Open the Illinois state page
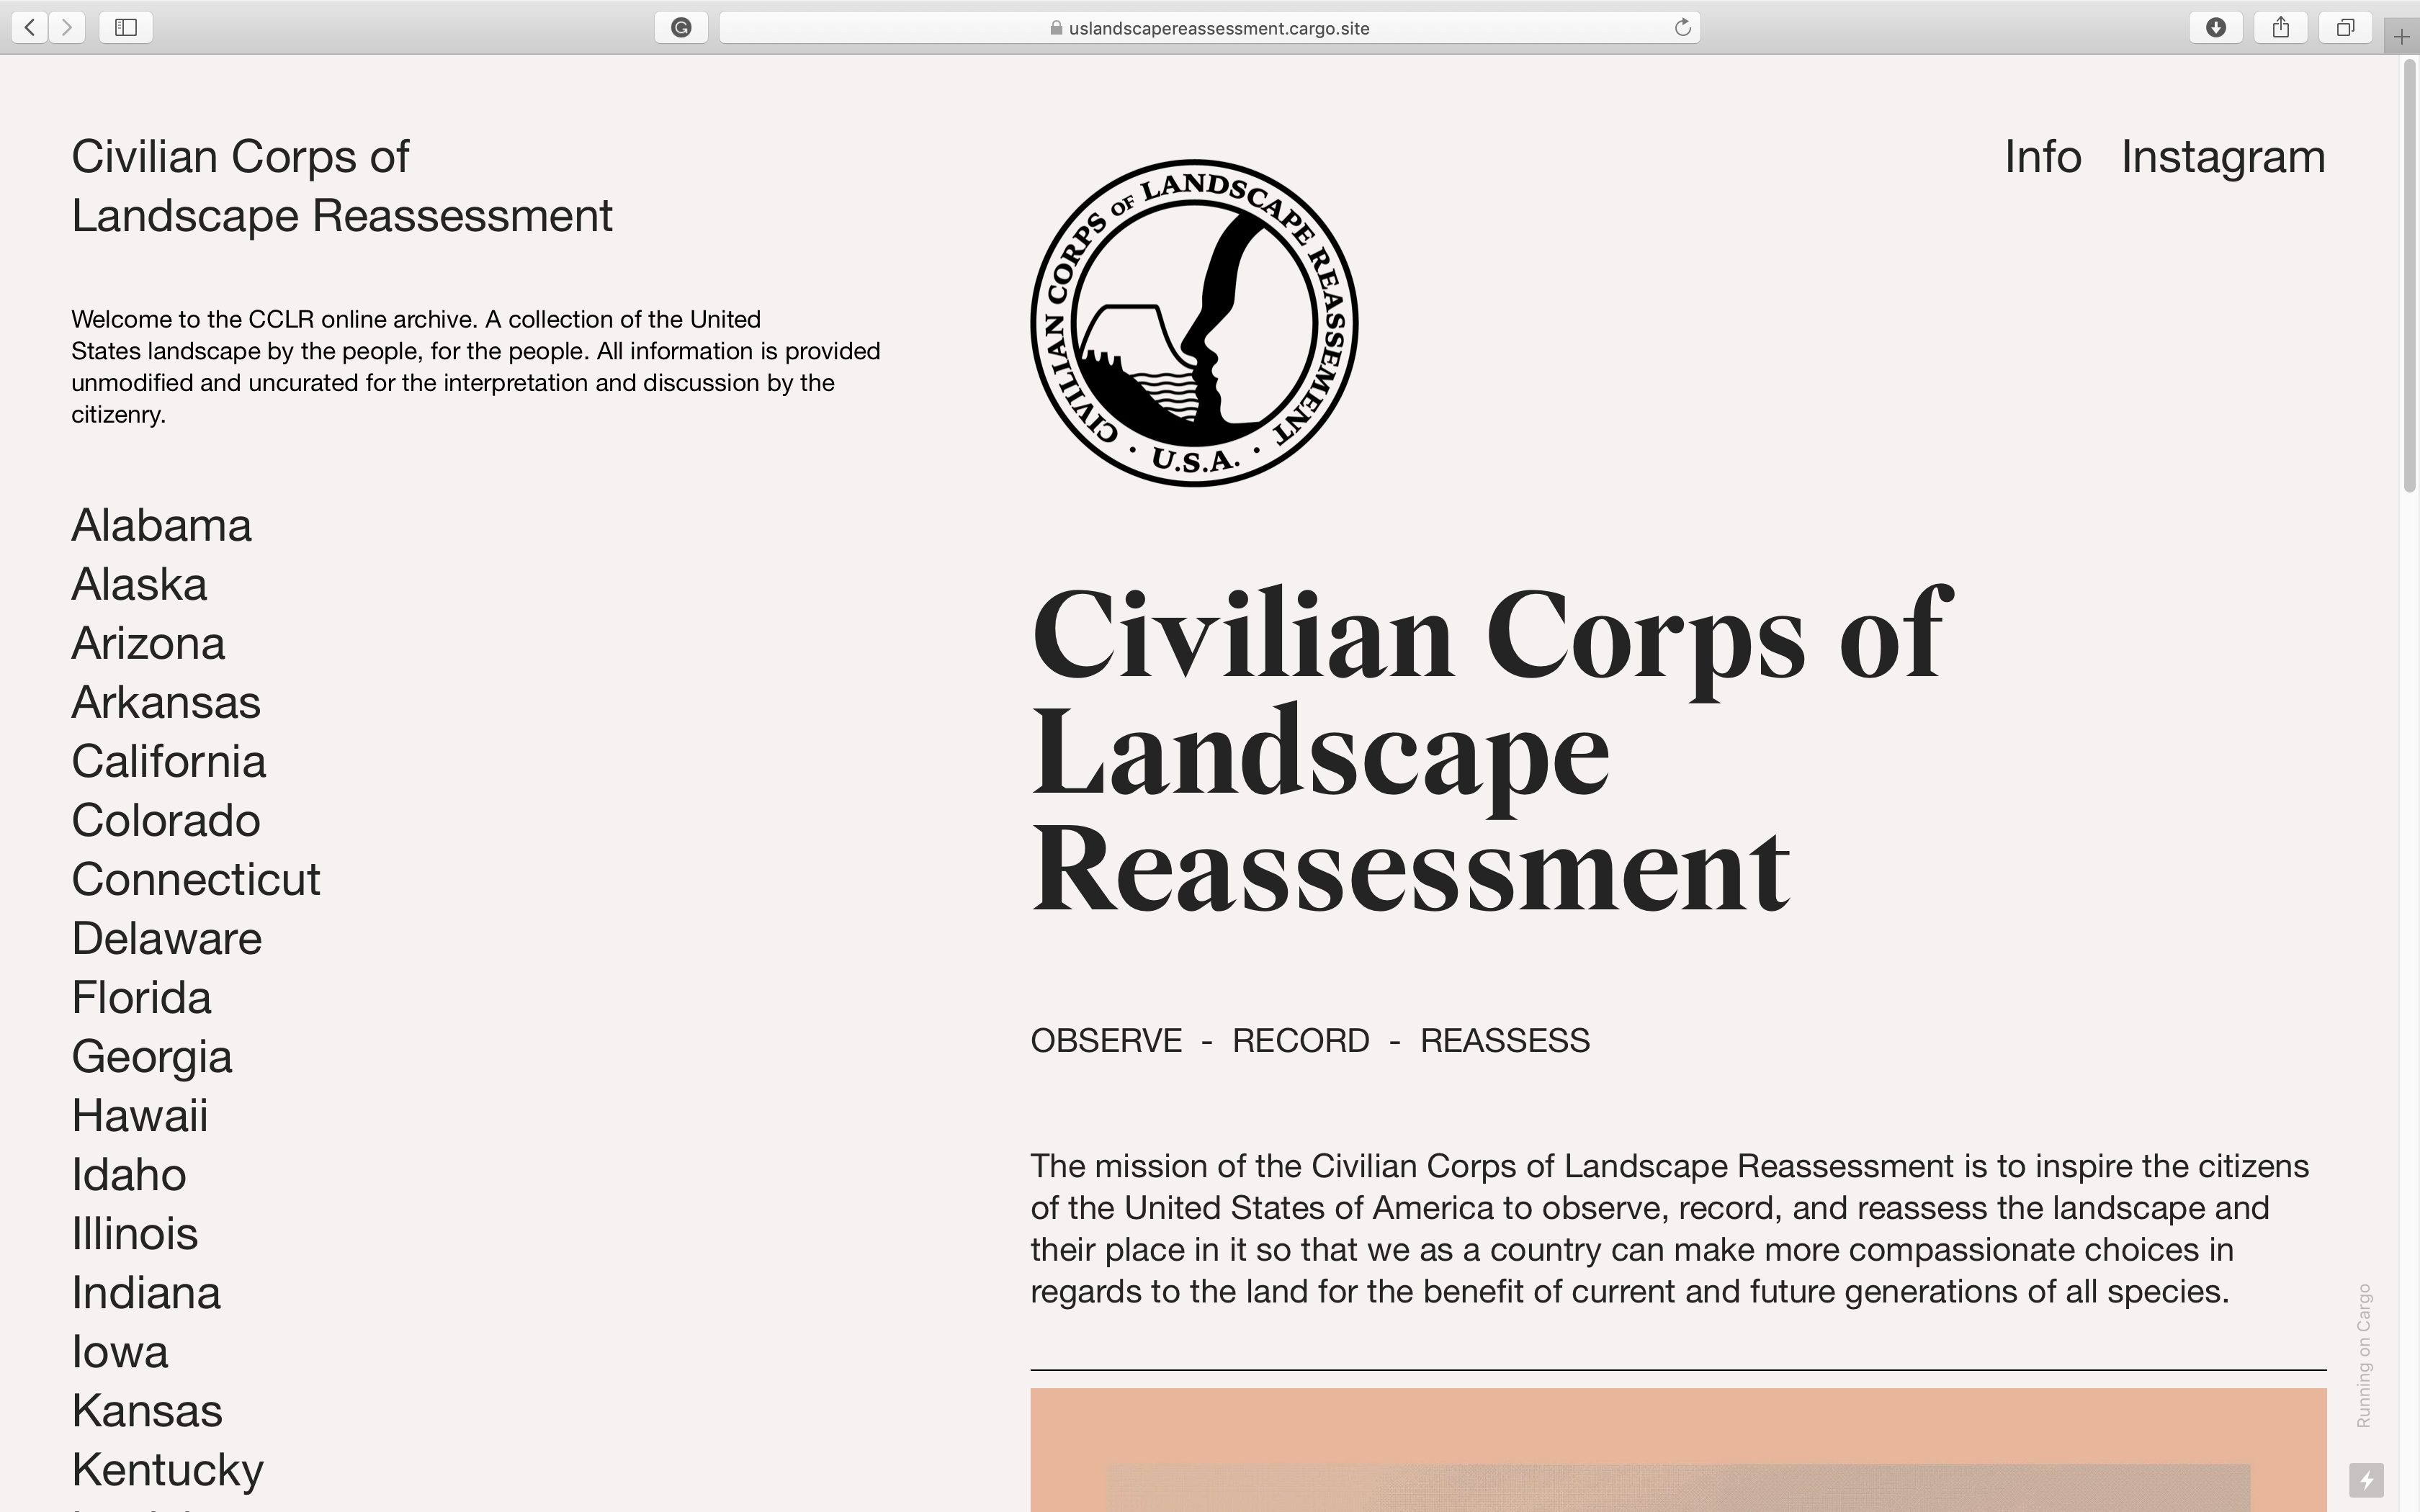2420x1512 pixels. pyautogui.click(x=135, y=1233)
